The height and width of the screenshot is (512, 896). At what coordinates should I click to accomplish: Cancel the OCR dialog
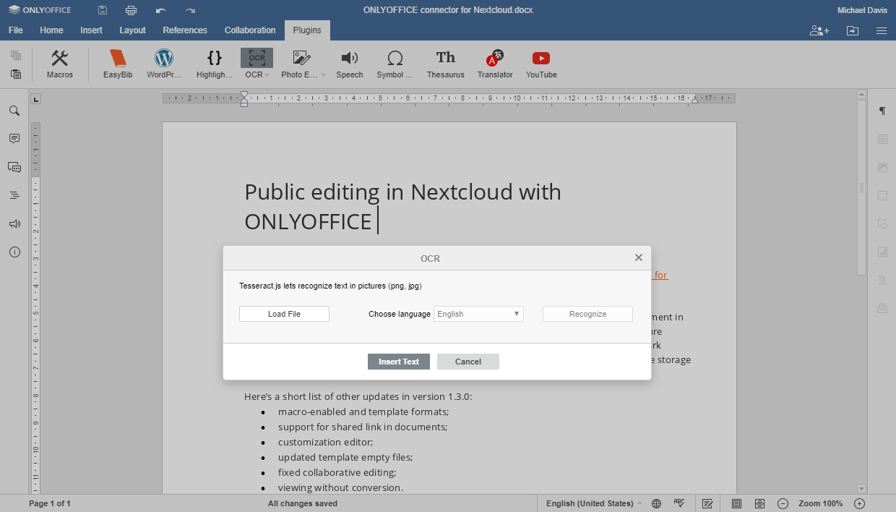(468, 362)
